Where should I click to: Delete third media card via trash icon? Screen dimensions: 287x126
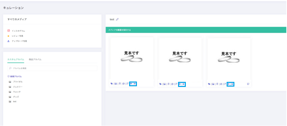pyautogui.click(x=217, y=84)
